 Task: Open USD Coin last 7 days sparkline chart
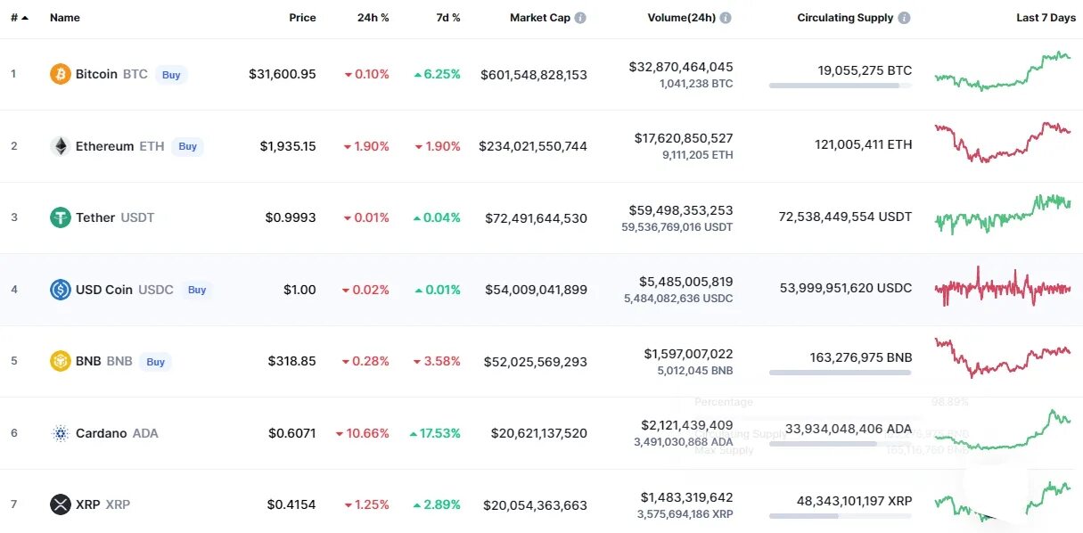tap(1003, 287)
